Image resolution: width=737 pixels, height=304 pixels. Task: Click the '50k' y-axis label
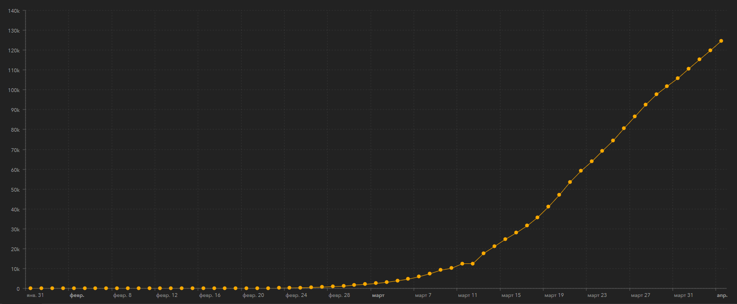coord(15,190)
